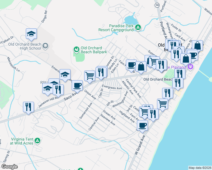Click the Saco Ave street label
The height and width of the screenshot is (170, 212).
click(x=71, y=96)
